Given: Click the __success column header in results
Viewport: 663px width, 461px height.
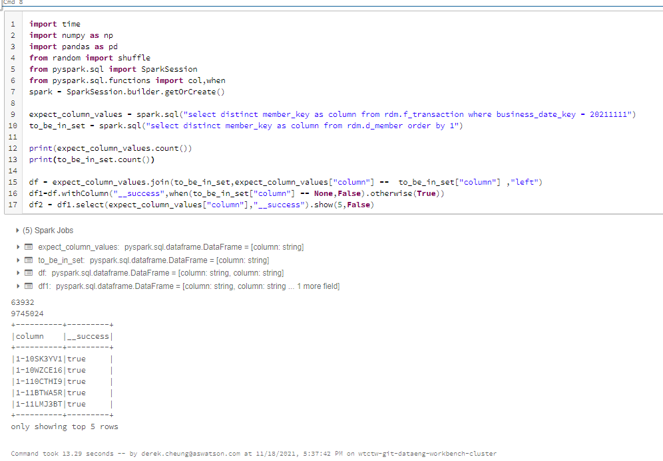Looking at the screenshot, I should pos(89,336).
